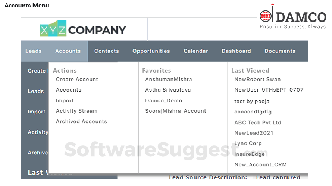This screenshot has height=186, width=332.
Task: Open the Leads tab
Action: (x=34, y=51)
